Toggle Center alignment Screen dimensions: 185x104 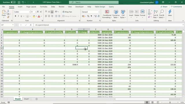(49, 16)
